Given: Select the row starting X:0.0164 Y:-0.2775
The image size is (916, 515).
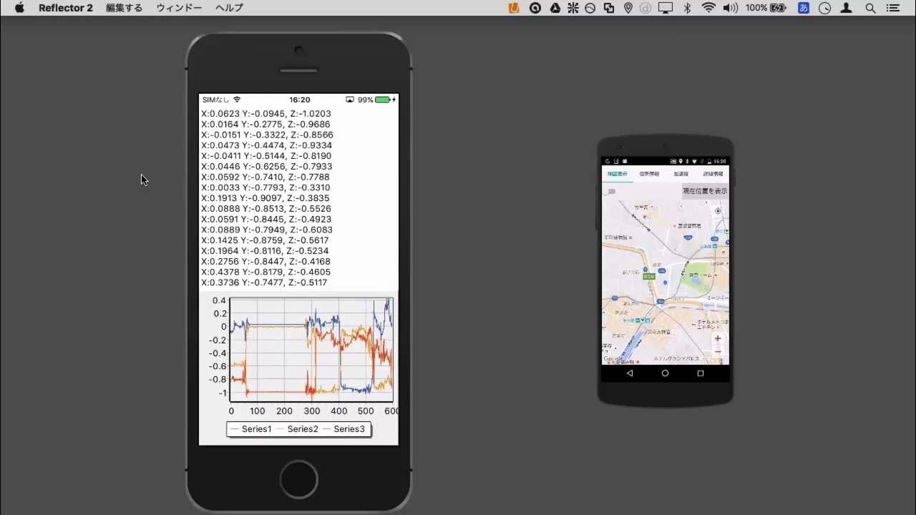Looking at the screenshot, I should 266,124.
